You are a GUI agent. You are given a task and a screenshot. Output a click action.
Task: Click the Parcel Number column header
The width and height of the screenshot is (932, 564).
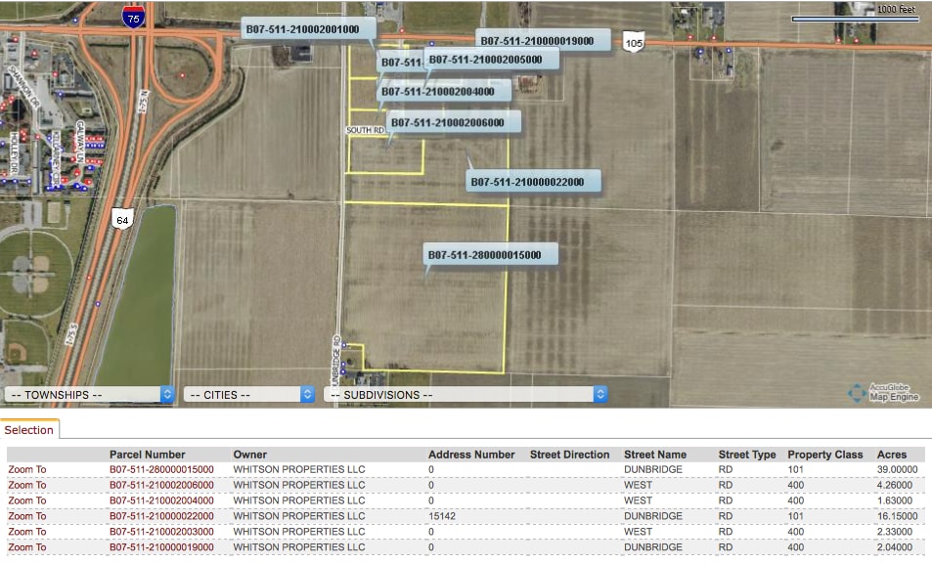coord(147,455)
